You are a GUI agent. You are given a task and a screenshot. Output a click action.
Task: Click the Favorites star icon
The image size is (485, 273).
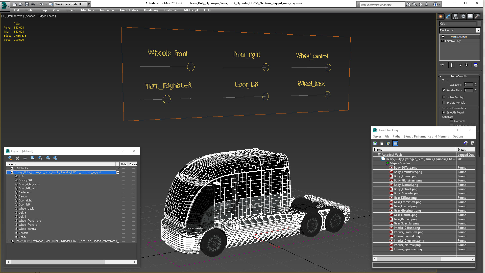(427, 4)
